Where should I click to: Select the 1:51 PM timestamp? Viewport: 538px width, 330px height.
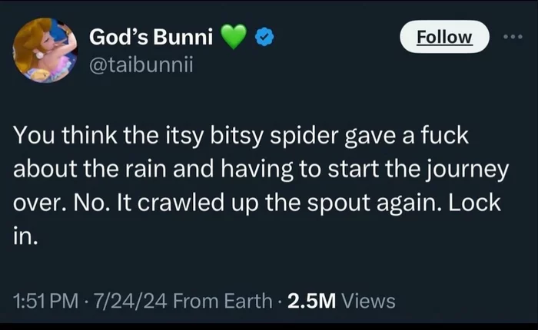[46, 301]
